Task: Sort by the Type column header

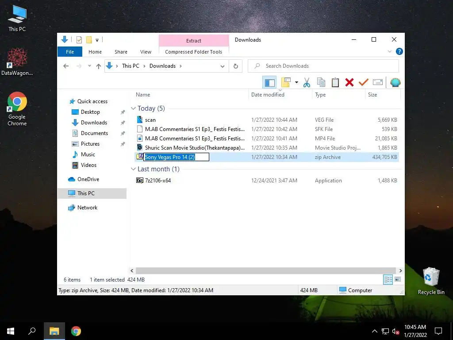Action: [338, 95]
